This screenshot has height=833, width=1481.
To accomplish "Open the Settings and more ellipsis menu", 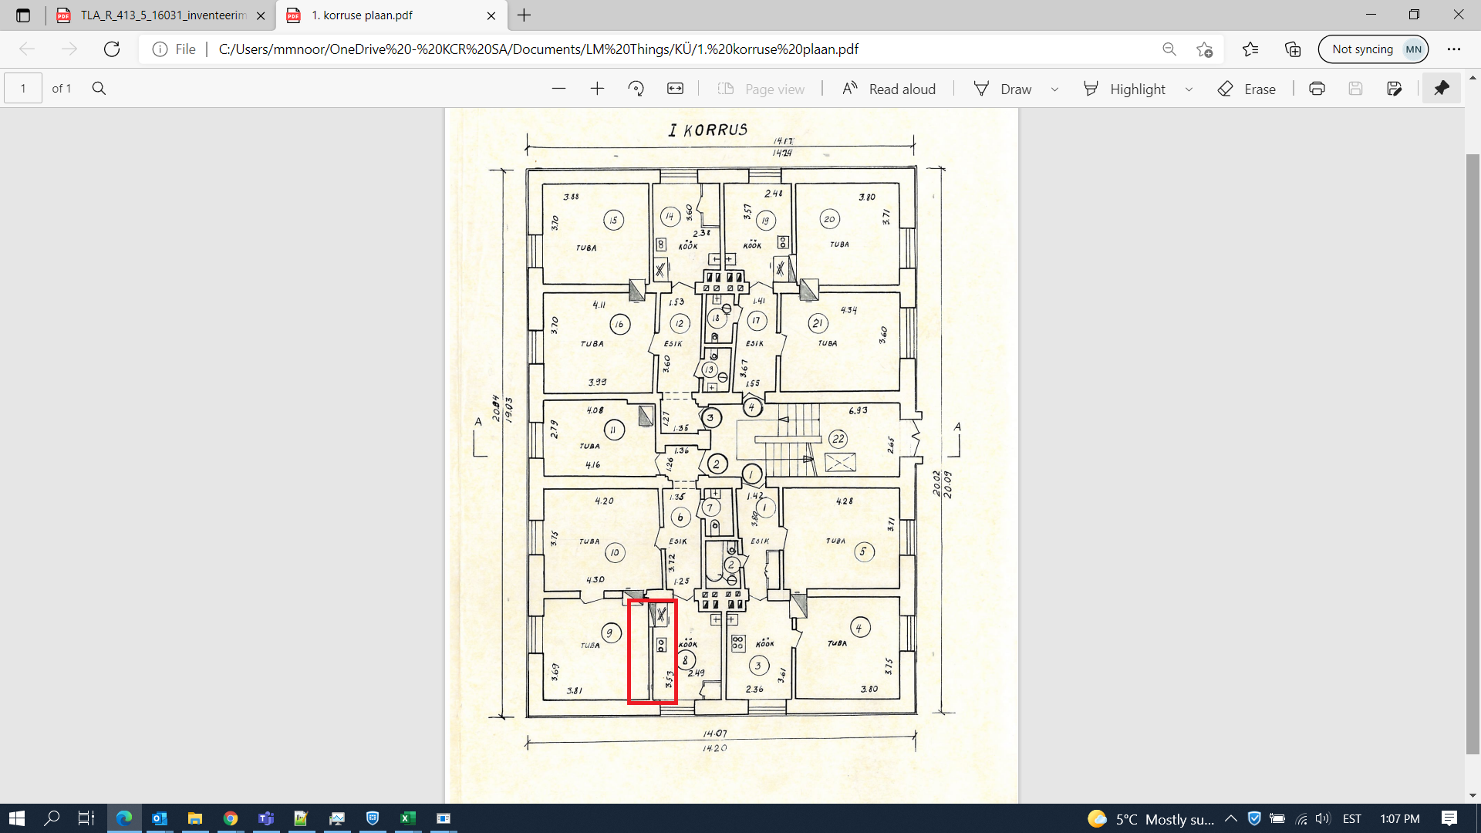I will pyautogui.click(x=1453, y=49).
